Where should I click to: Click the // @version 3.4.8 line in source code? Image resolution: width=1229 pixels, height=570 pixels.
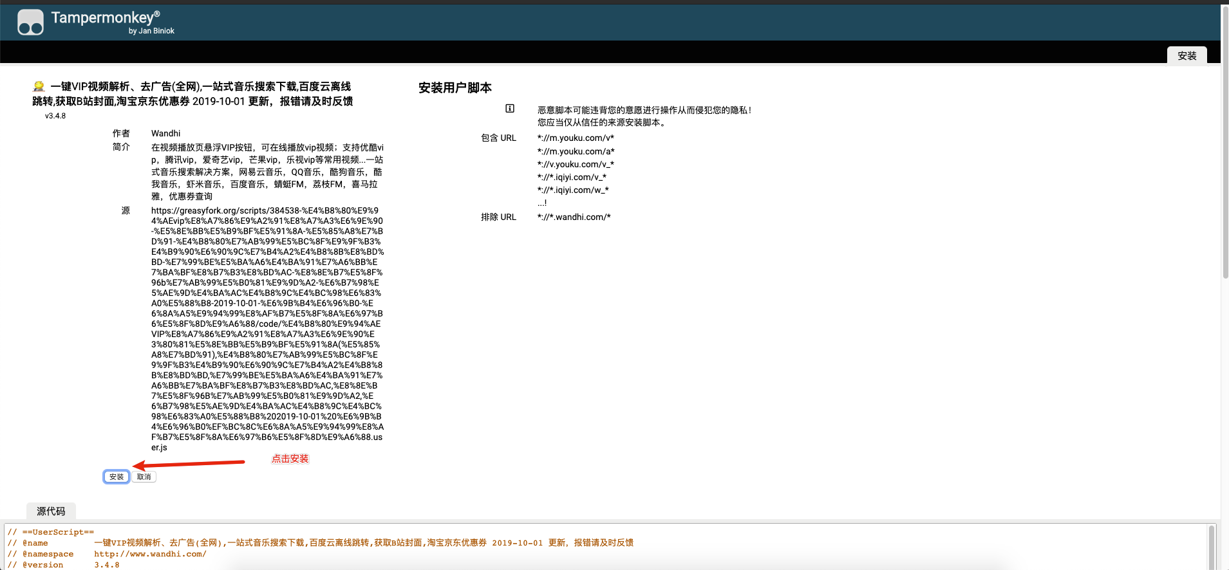(63, 565)
